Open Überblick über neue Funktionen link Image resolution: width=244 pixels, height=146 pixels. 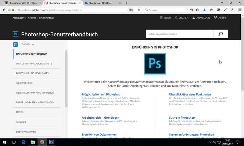pyautogui.click(x=190, y=94)
